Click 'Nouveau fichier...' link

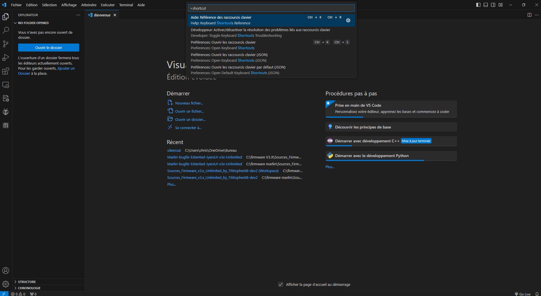189,103
